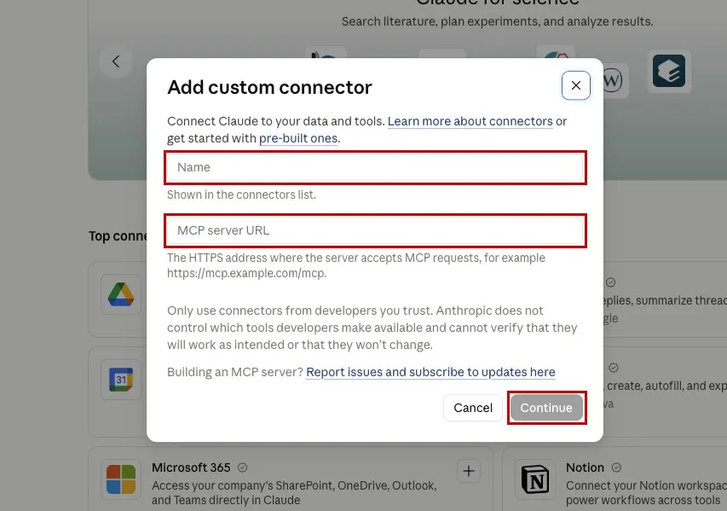Click the https://mcp.example.com/mcp example text
727x511 pixels.
246,273
